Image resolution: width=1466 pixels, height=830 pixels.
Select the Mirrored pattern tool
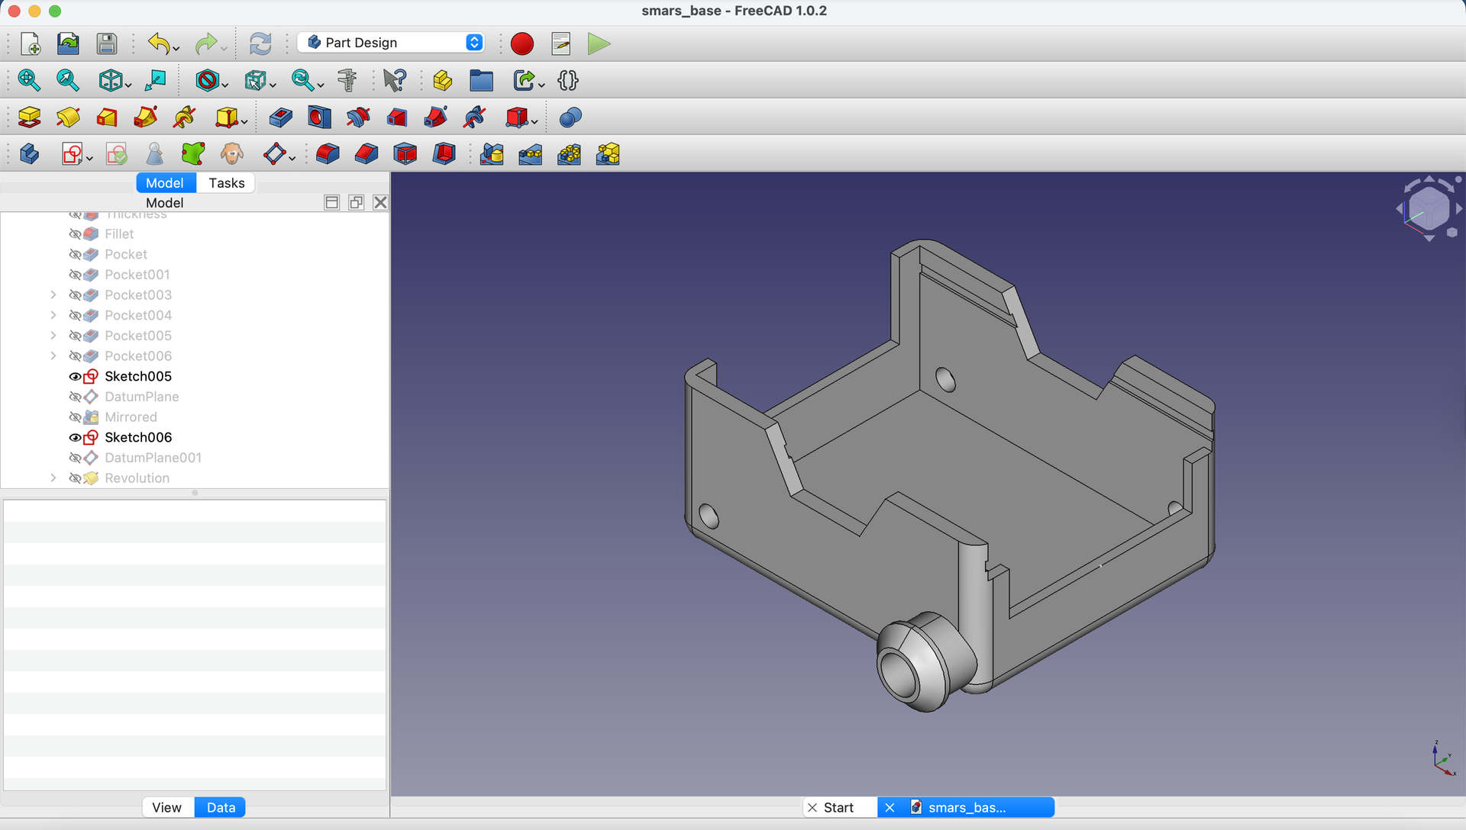point(492,154)
